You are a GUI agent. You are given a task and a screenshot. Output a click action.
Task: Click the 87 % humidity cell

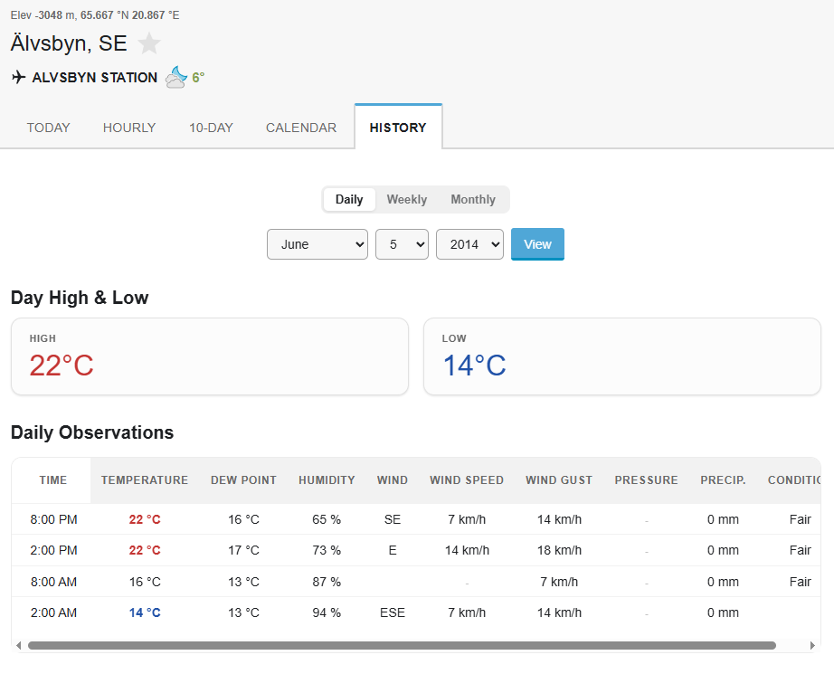(327, 582)
